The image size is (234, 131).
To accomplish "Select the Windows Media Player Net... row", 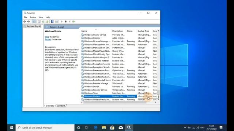I will [x=119, y=51].
